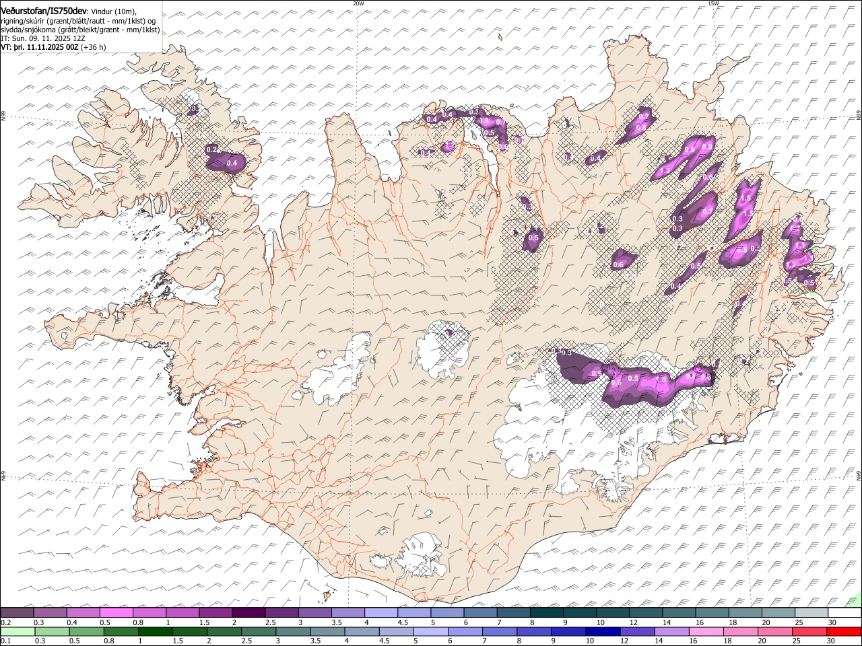Click the 1.0 value label in the Vatnajökull precipitation band
862x646 pixels.
[661, 380]
